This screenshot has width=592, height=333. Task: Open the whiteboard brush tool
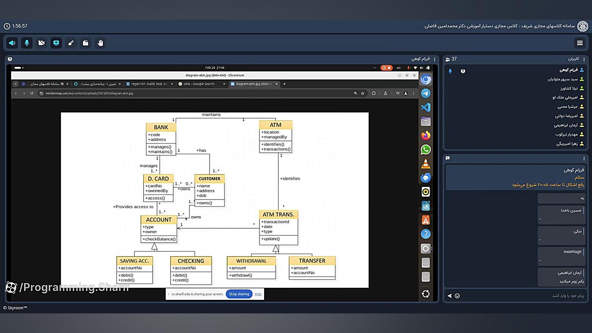[71, 43]
